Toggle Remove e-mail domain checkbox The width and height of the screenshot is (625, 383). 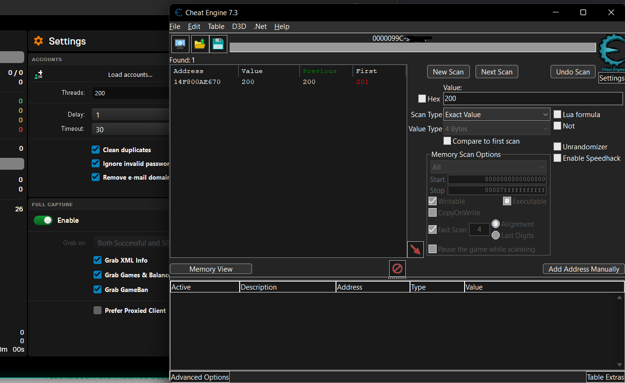click(96, 177)
